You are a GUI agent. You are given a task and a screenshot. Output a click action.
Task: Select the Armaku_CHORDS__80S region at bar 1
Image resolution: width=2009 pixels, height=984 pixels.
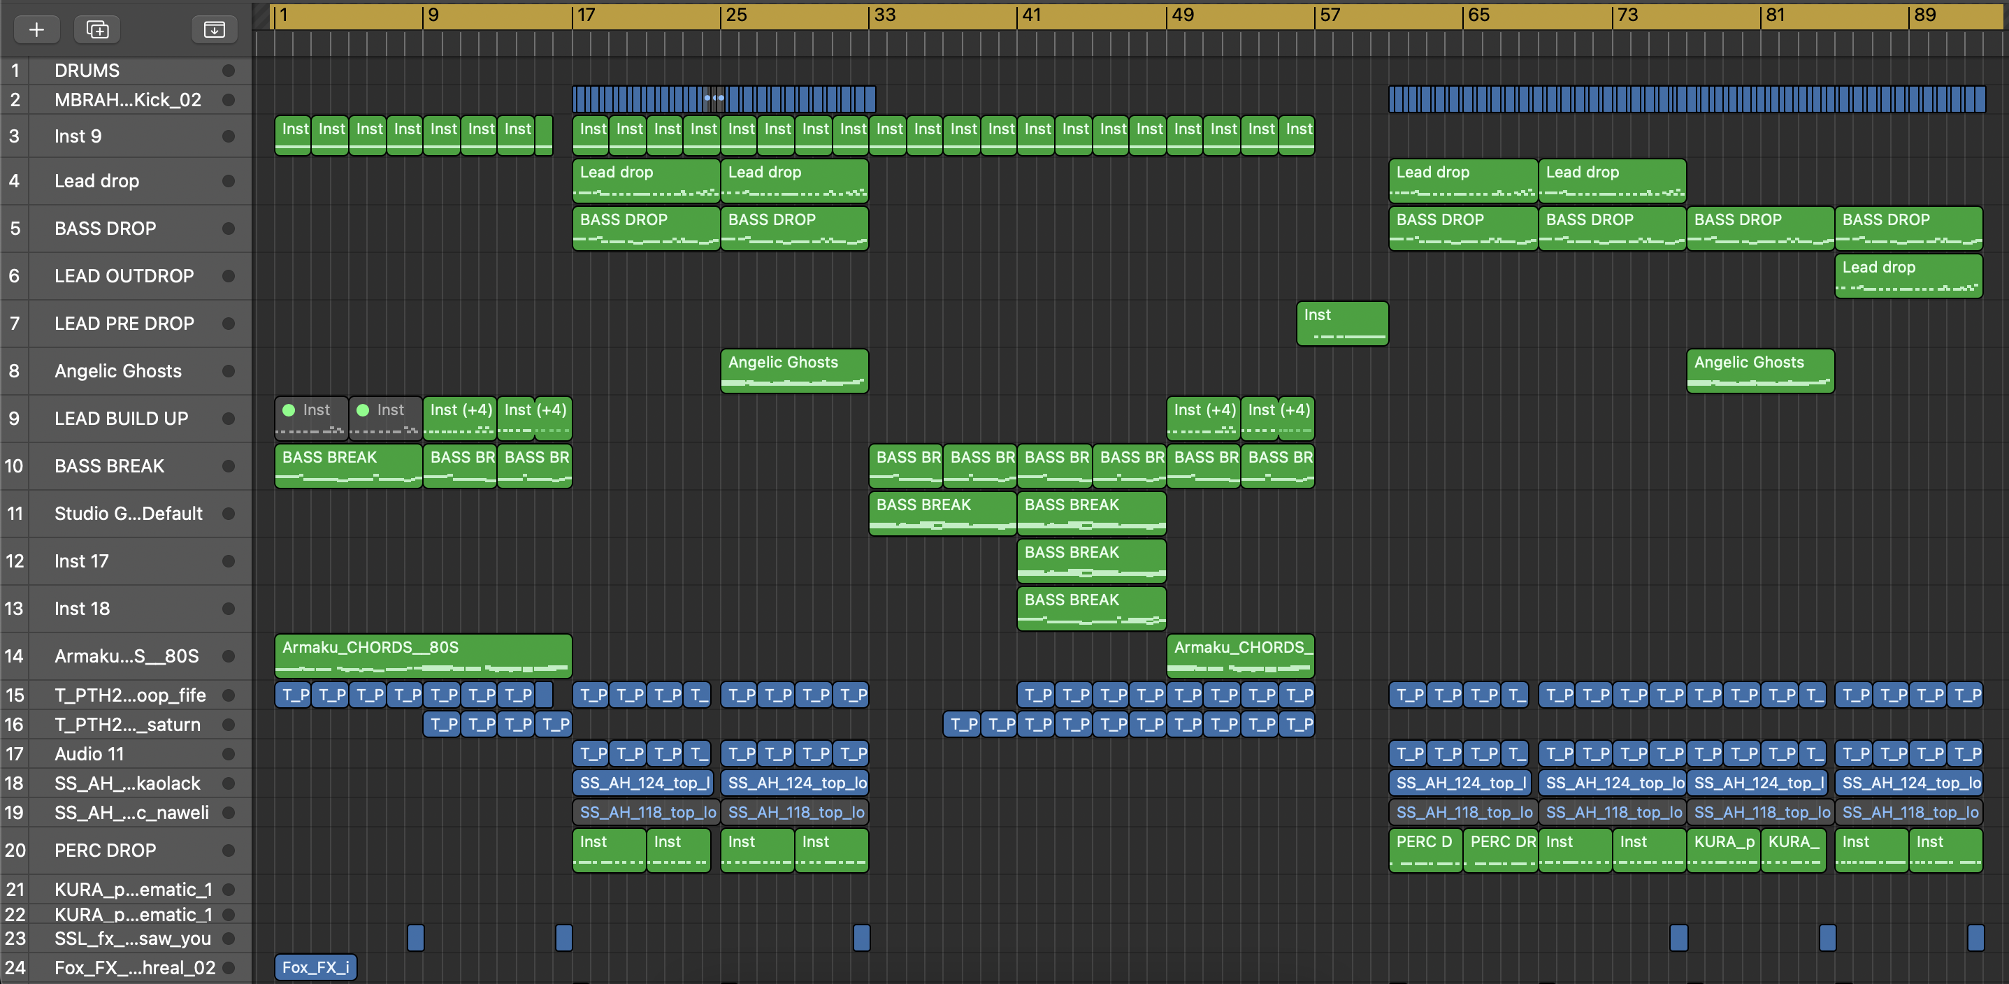pyautogui.click(x=423, y=656)
